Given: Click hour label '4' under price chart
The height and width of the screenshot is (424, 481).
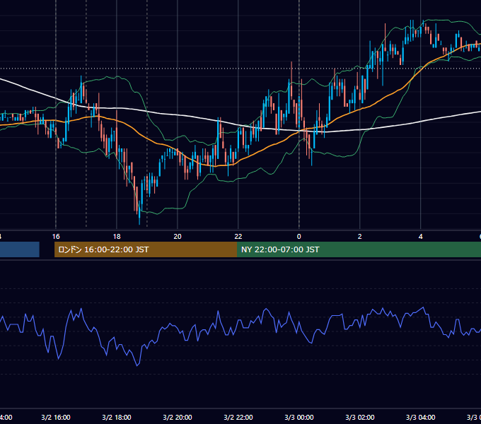Looking at the screenshot, I should click(421, 237).
